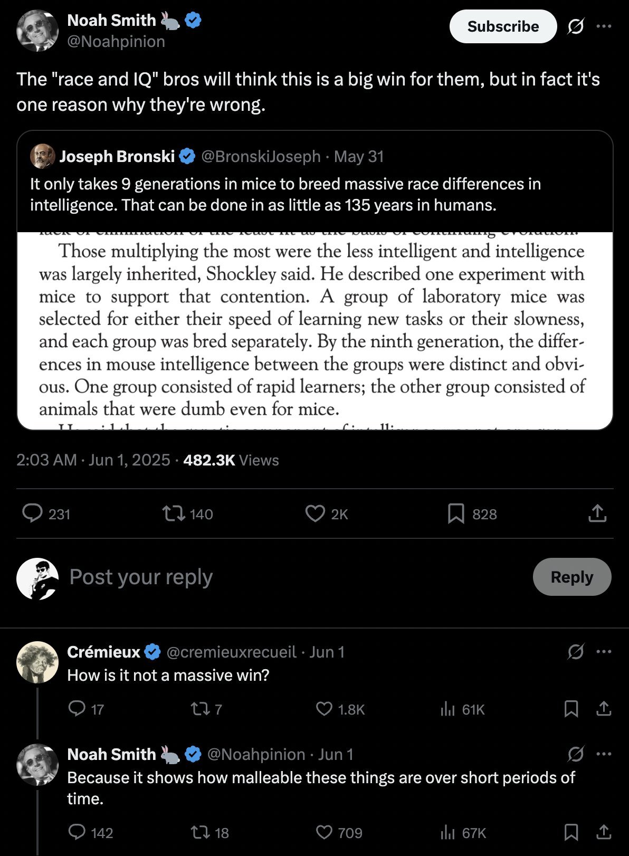Like Crémieux's reply

pos(324,709)
